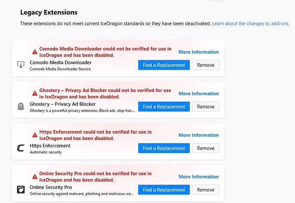Click the Ghostery ghost icon
Image resolution: width=295 pixels, height=203 pixels.
[x=21, y=106]
